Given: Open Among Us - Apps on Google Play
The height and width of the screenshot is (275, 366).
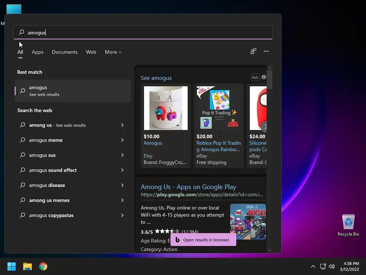Looking at the screenshot, I should 188,187.
